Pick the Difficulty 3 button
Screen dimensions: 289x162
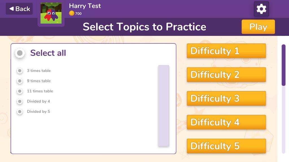click(226, 98)
